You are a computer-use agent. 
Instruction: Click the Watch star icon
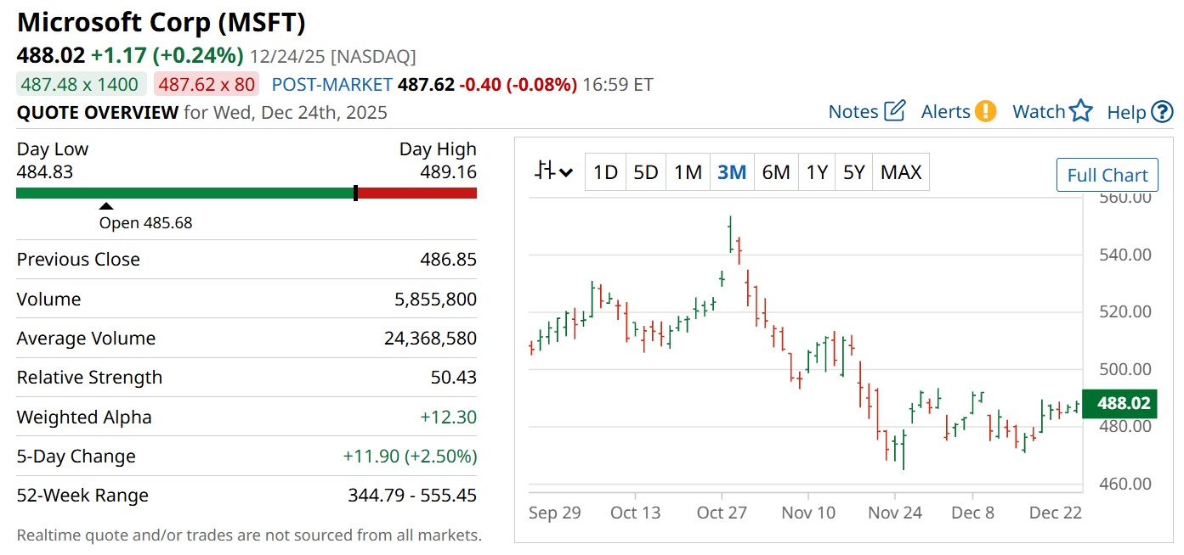[x=1080, y=110]
